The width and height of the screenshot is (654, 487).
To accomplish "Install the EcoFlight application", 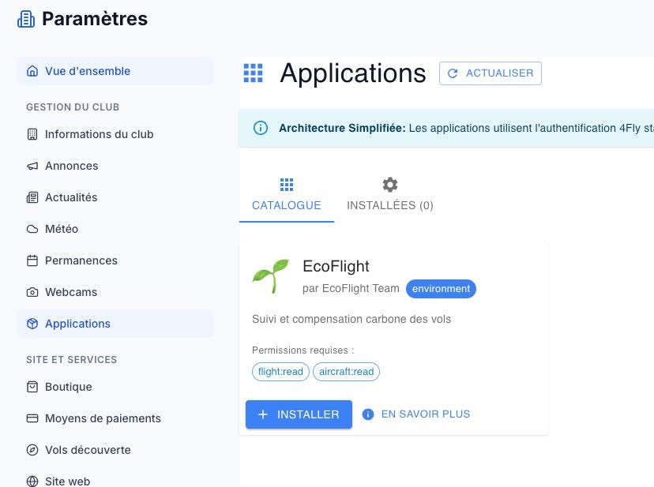I will 299,414.
